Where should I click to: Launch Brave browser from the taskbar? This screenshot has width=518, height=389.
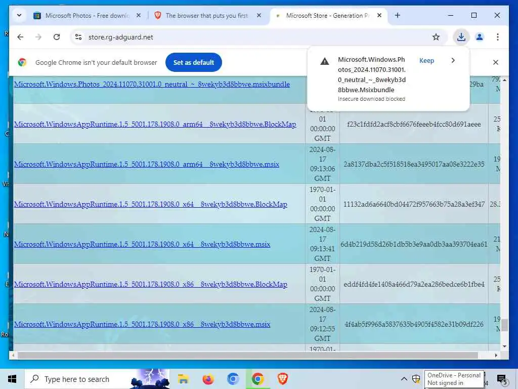[282, 379]
